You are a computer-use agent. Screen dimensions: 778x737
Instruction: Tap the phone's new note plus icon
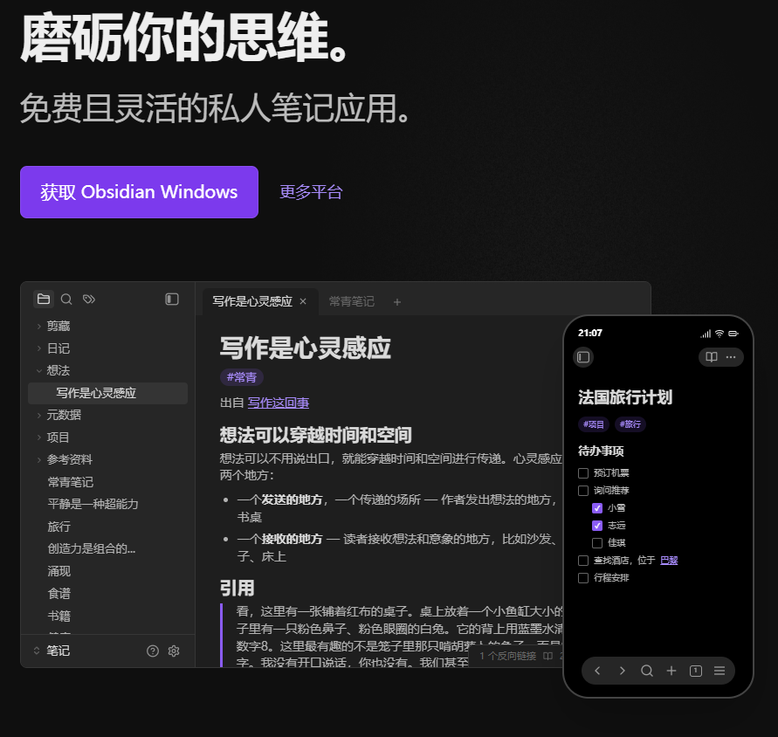[x=671, y=671]
